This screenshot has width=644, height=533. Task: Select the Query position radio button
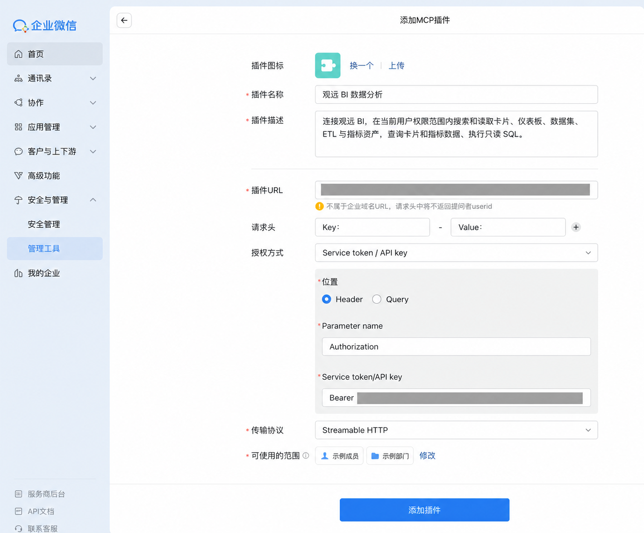pyautogui.click(x=377, y=299)
